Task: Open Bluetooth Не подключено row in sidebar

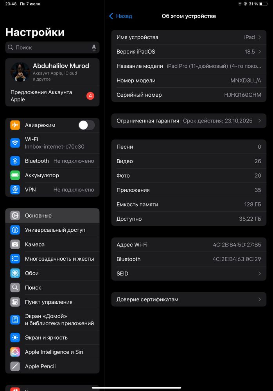Action: (52, 161)
